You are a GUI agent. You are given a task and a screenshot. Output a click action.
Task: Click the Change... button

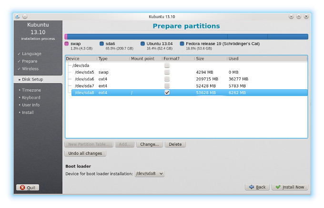[150, 144]
